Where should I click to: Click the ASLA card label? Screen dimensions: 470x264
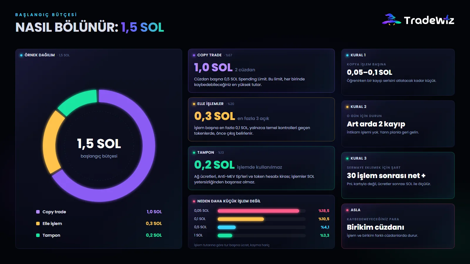click(x=355, y=210)
